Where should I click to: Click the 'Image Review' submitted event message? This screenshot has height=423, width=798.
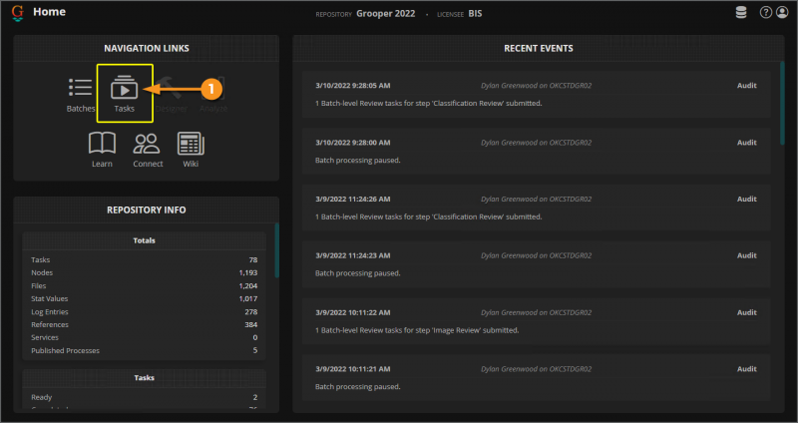click(x=417, y=330)
